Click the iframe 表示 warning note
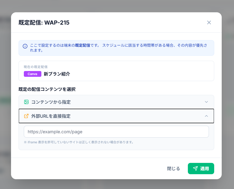 (x=79, y=142)
